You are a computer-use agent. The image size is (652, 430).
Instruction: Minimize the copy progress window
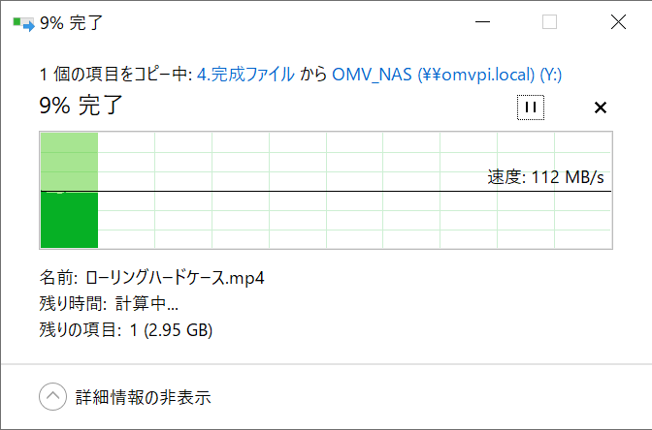(482, 22)
